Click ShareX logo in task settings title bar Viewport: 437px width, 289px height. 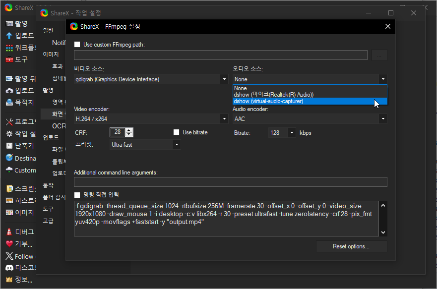44,13
